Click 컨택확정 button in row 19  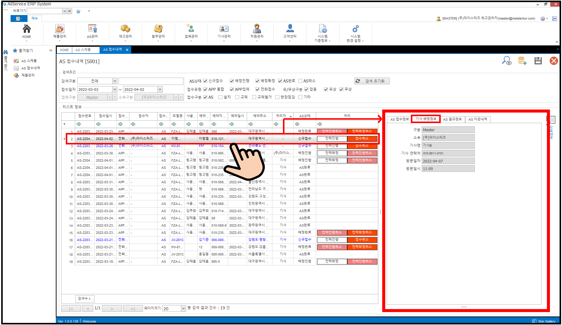point(332,262)
